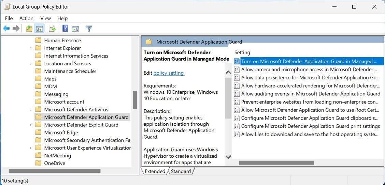
Task: Open the File menu
Action: (9, 18)
